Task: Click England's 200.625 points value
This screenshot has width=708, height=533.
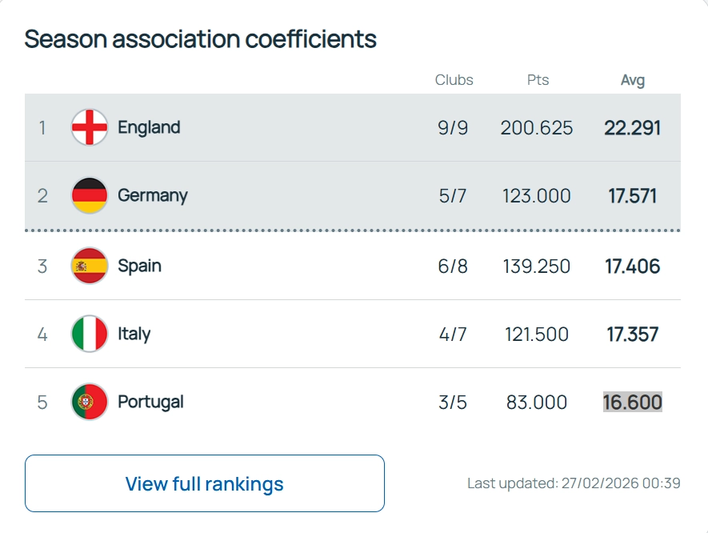Action: click(x=536, y=127)
